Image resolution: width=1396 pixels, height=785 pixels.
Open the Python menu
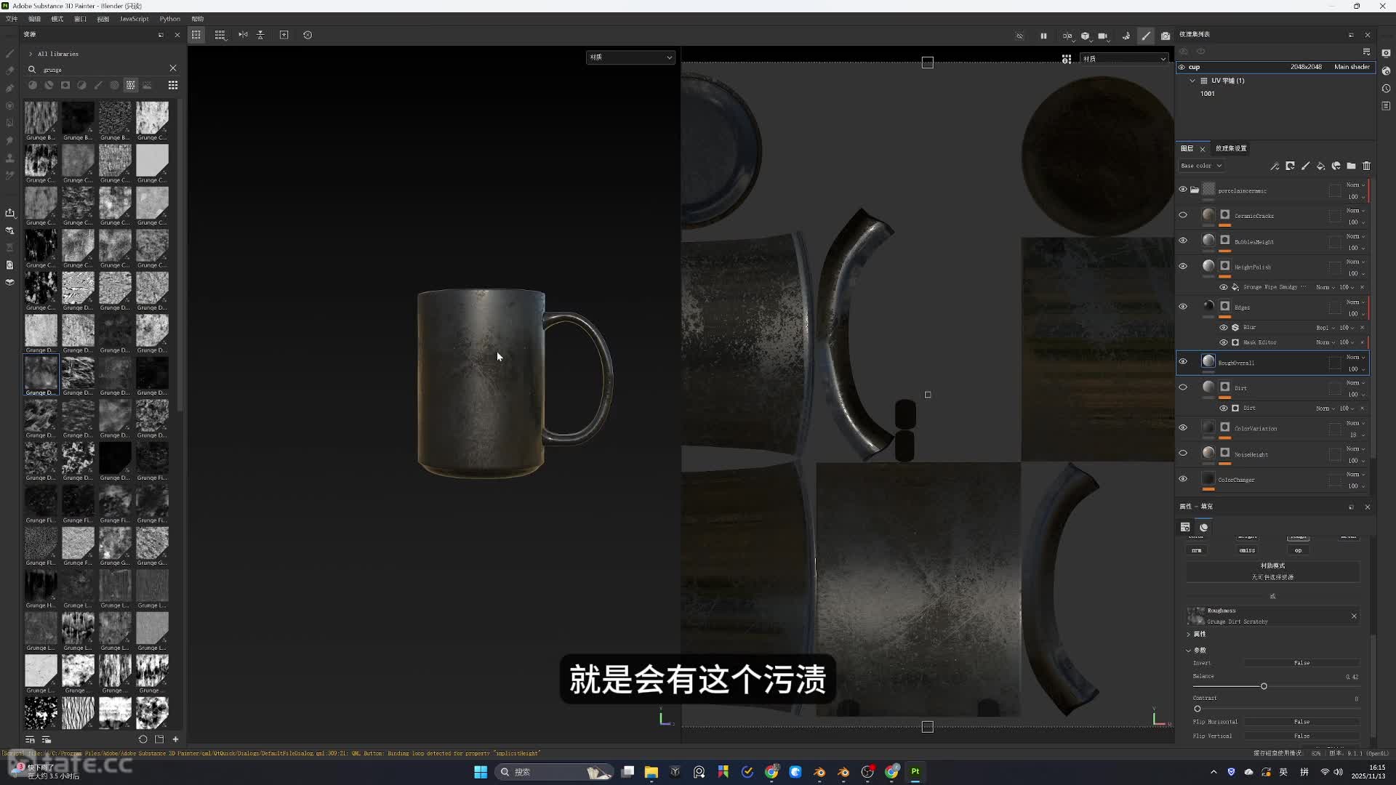[169, 19]
